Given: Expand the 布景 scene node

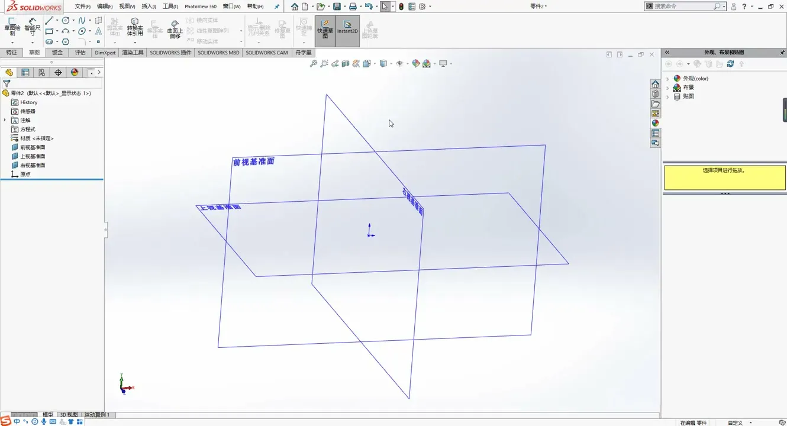Looking at the screenshot, I should 667,88.
